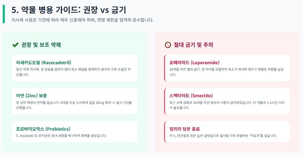
Task: Click the Racecadotril title text
Action: point(44,63)
